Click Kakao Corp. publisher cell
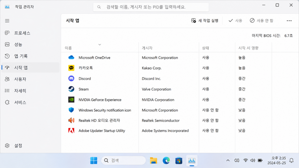299x168 pixels. pyautogui.click(x=152, y=68)
